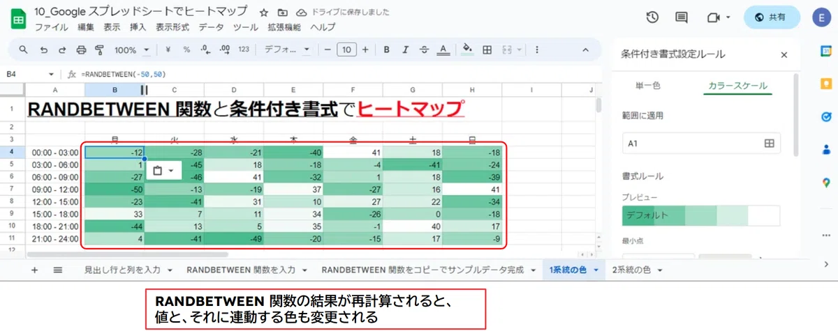Image resolution: width=838 pixels, height=331 pixels.
Task: Edit the apply-to-range field A1
Action: tap(701, 143)
